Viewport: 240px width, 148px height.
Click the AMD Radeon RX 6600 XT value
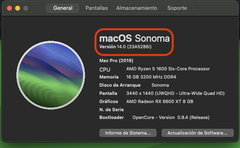click(x=159, y=101)
